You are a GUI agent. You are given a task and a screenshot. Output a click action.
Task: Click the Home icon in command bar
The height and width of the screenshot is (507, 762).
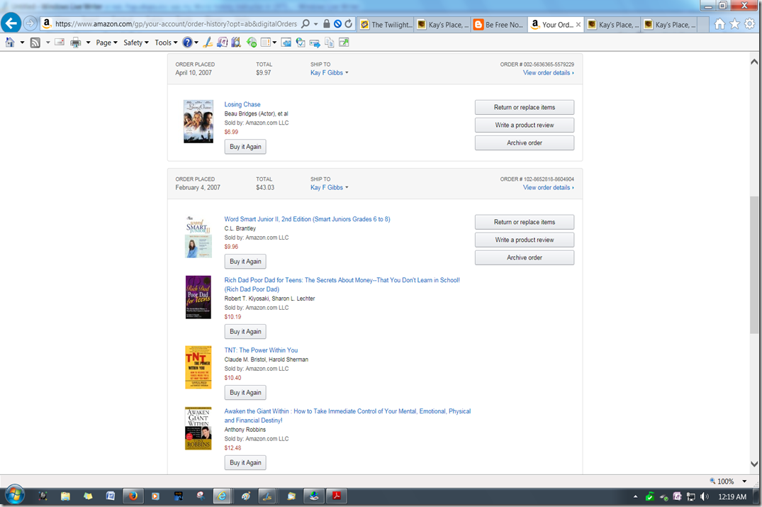coord(10,43)
